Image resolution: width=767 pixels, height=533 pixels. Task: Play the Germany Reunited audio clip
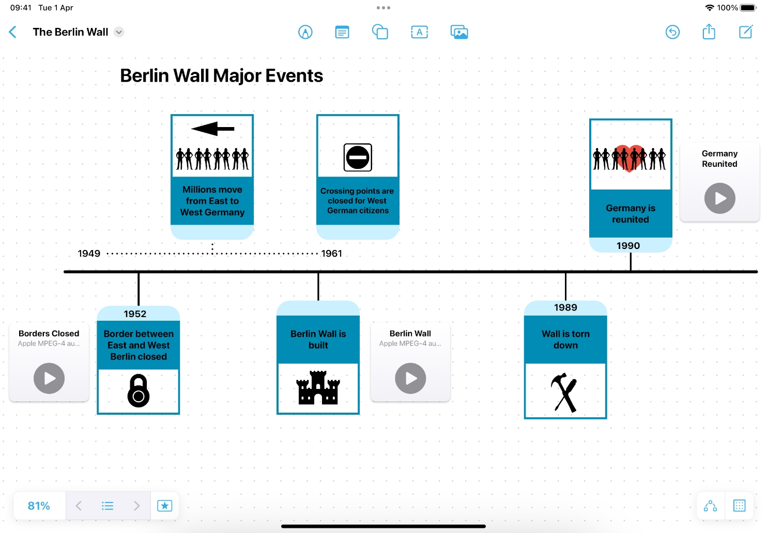click(719, 198)
